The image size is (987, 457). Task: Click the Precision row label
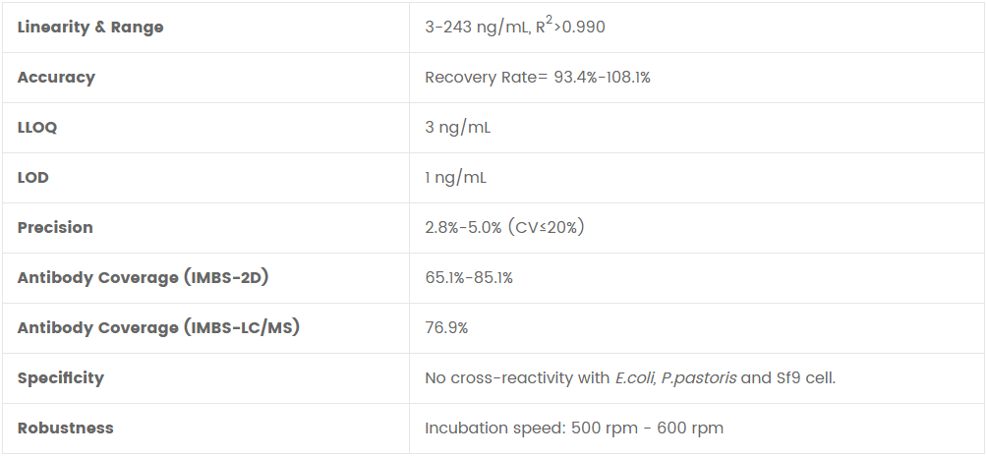click(55, 228)
